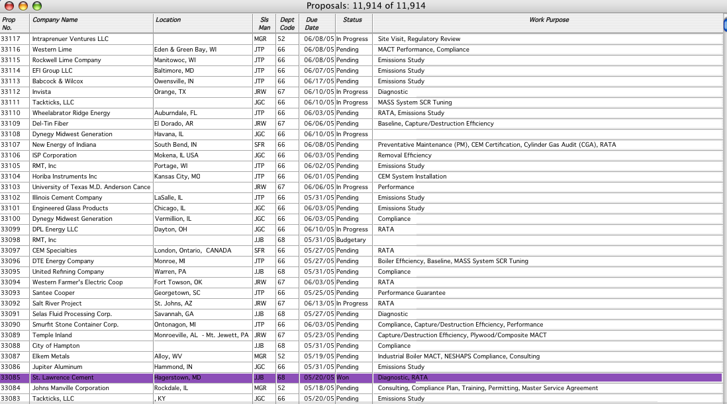Click the Sls Man column header
The width and height of the screenshot is (727, 404).
264,24
